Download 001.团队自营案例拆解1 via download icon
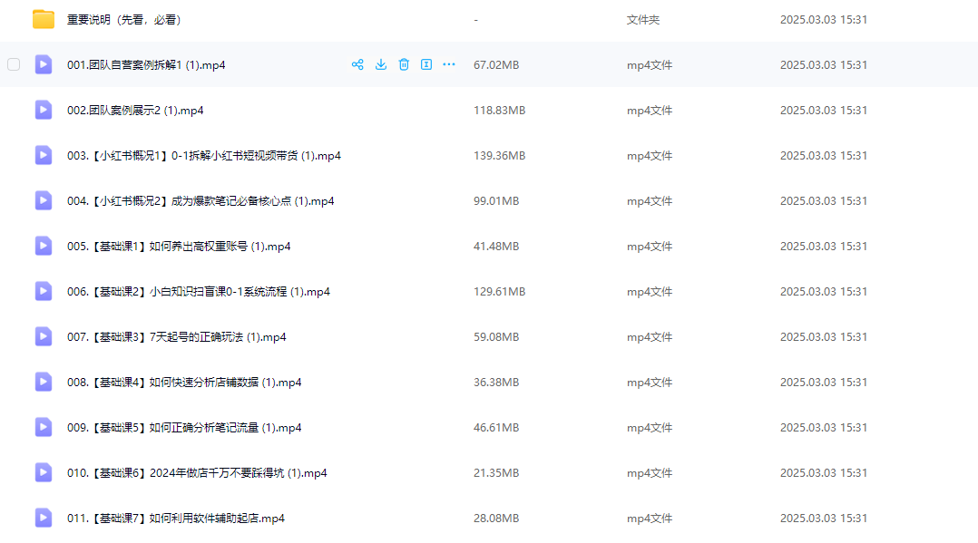Screen dimensions: 978x543 [x=380, y=64]
